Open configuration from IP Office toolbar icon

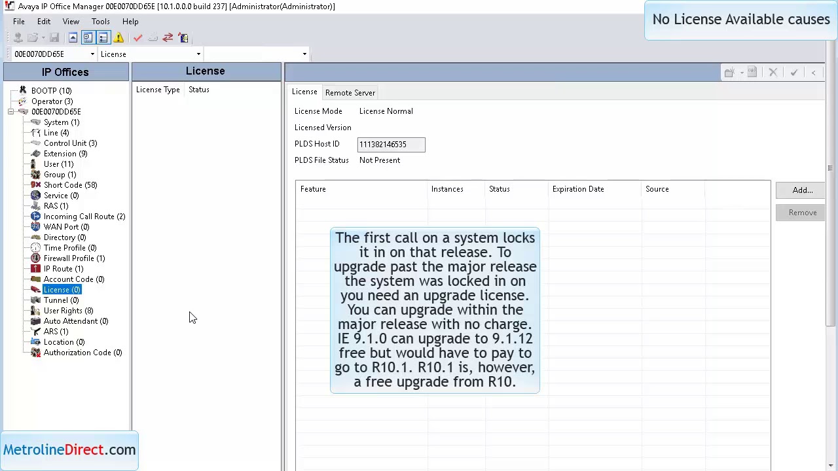click(18, 38)
